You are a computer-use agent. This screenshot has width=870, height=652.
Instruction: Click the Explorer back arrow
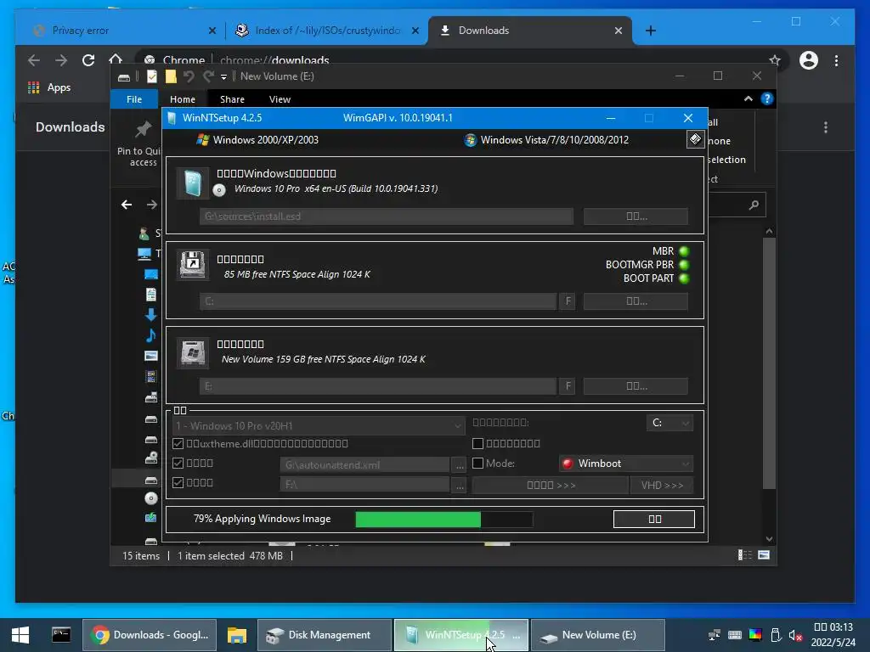tap(127, 205)
